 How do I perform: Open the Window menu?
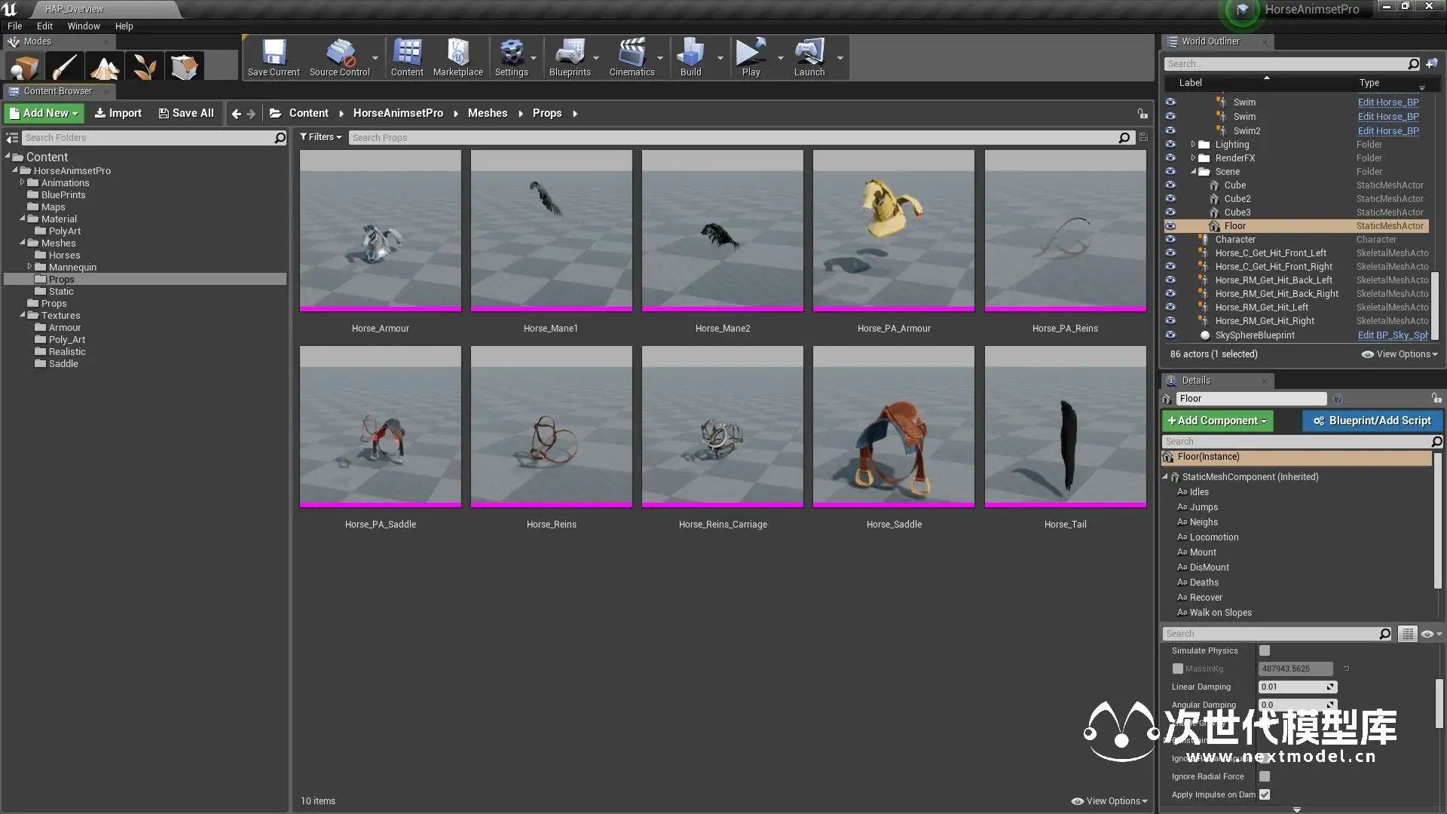83,26
